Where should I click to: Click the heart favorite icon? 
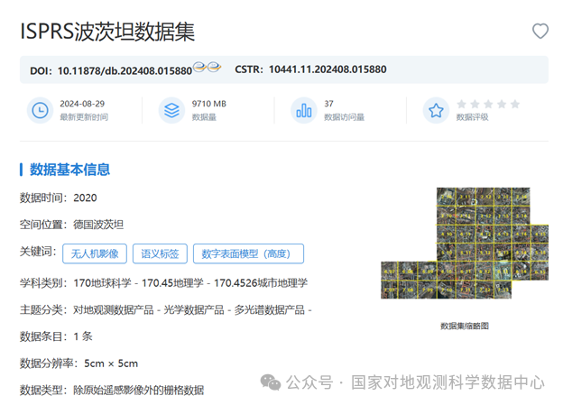540,32
